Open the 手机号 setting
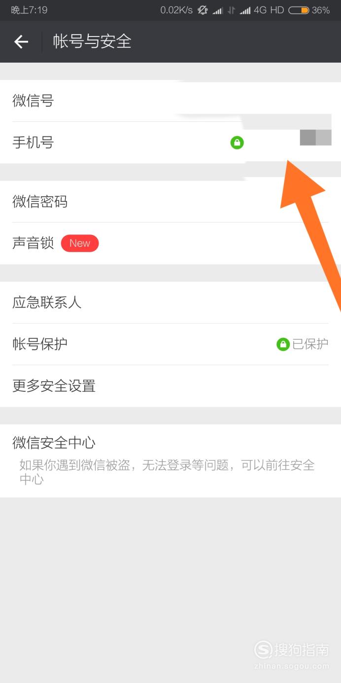This screenshot has width=341, height=683. 170,143
